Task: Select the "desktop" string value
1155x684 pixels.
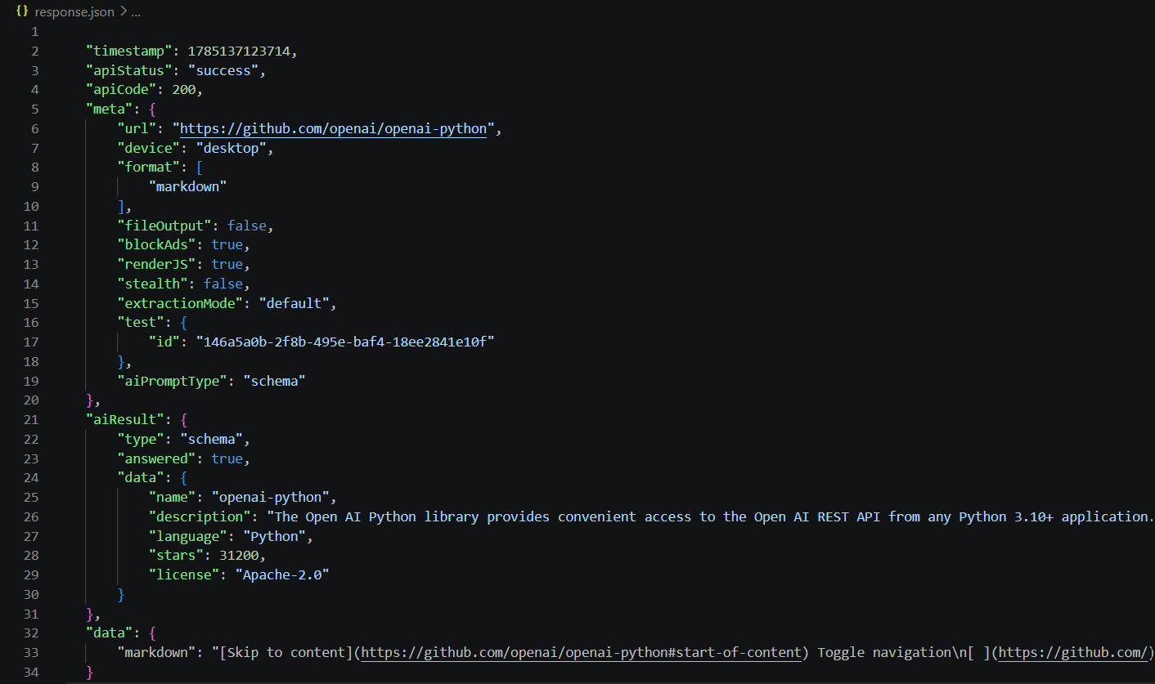Action: tap(231, 148)
